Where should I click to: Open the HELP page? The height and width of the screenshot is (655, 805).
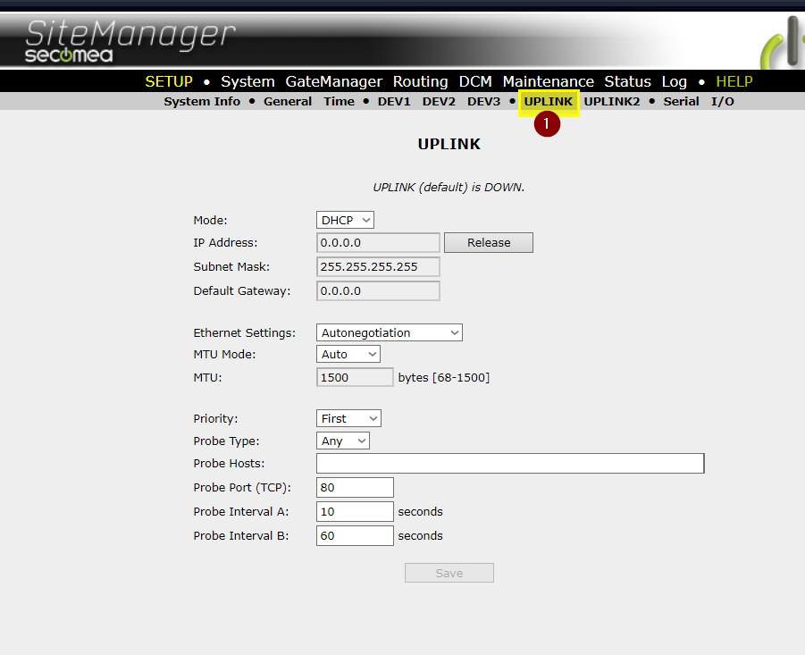coord(734,81)
